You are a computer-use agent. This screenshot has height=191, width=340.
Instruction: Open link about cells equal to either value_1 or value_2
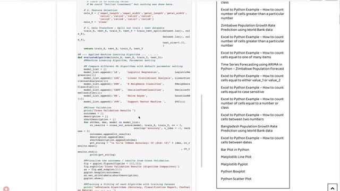[252, 78]
